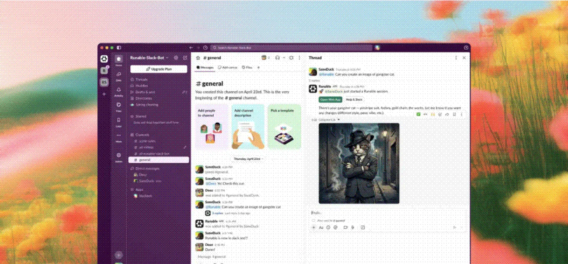568x264 pixels.
Task: Open channel header more-actions dots
Action: tap(299, 58)
